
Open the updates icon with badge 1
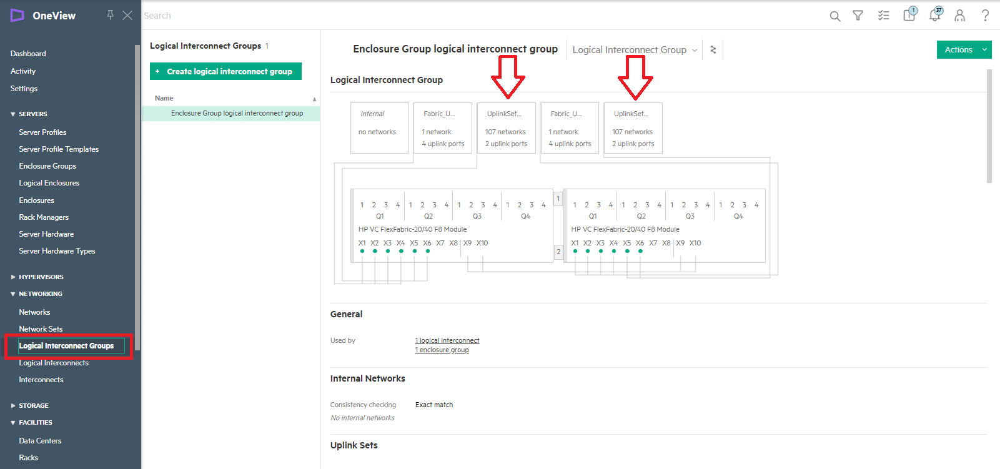tap(910, 14)
